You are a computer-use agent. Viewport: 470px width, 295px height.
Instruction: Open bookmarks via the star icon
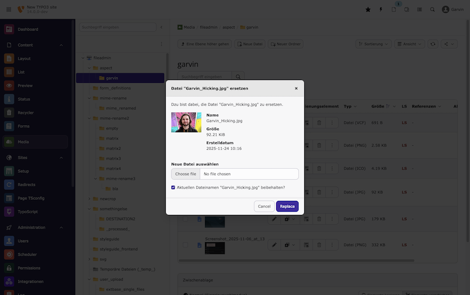(x=368, y=9)
